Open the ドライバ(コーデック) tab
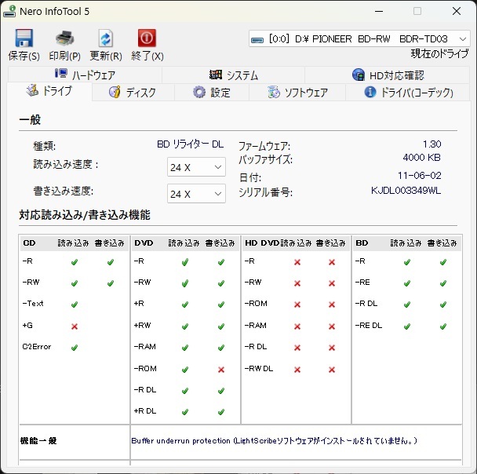This screenshot has width=477, height=474. click(409, 93)
